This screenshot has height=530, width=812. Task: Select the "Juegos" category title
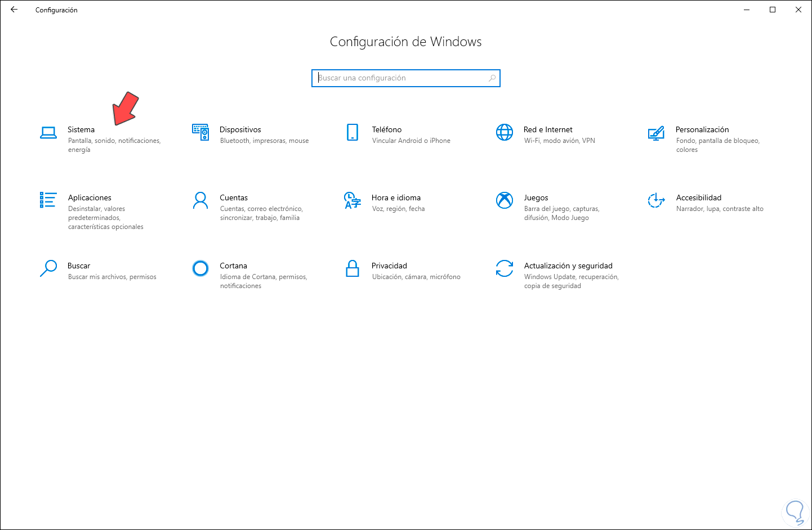click(x=536, y=198)
